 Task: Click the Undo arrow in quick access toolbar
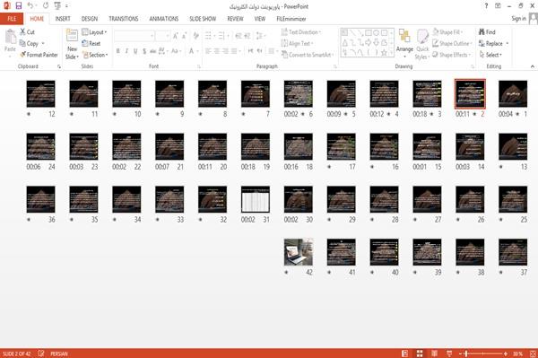click(30, 5)
